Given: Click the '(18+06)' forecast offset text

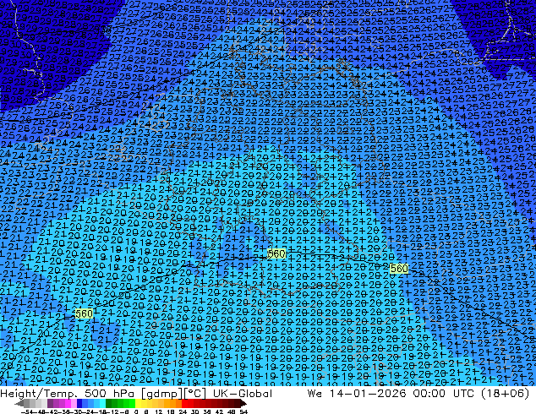Looking at the screenshot, I should pos(505,394).
